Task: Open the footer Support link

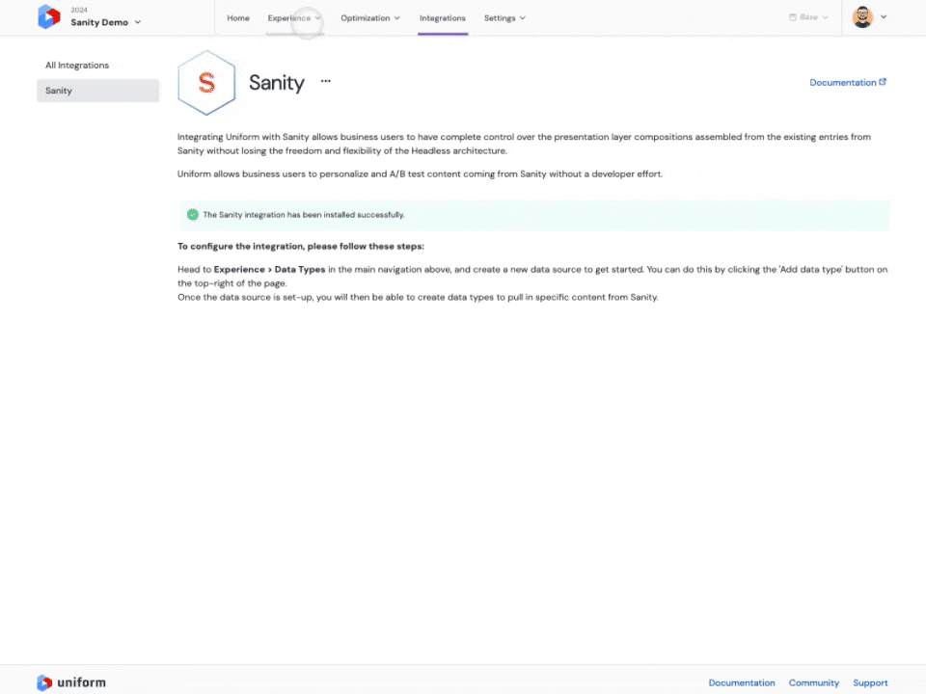Action: pyautogui.click(x=870, y=682)
